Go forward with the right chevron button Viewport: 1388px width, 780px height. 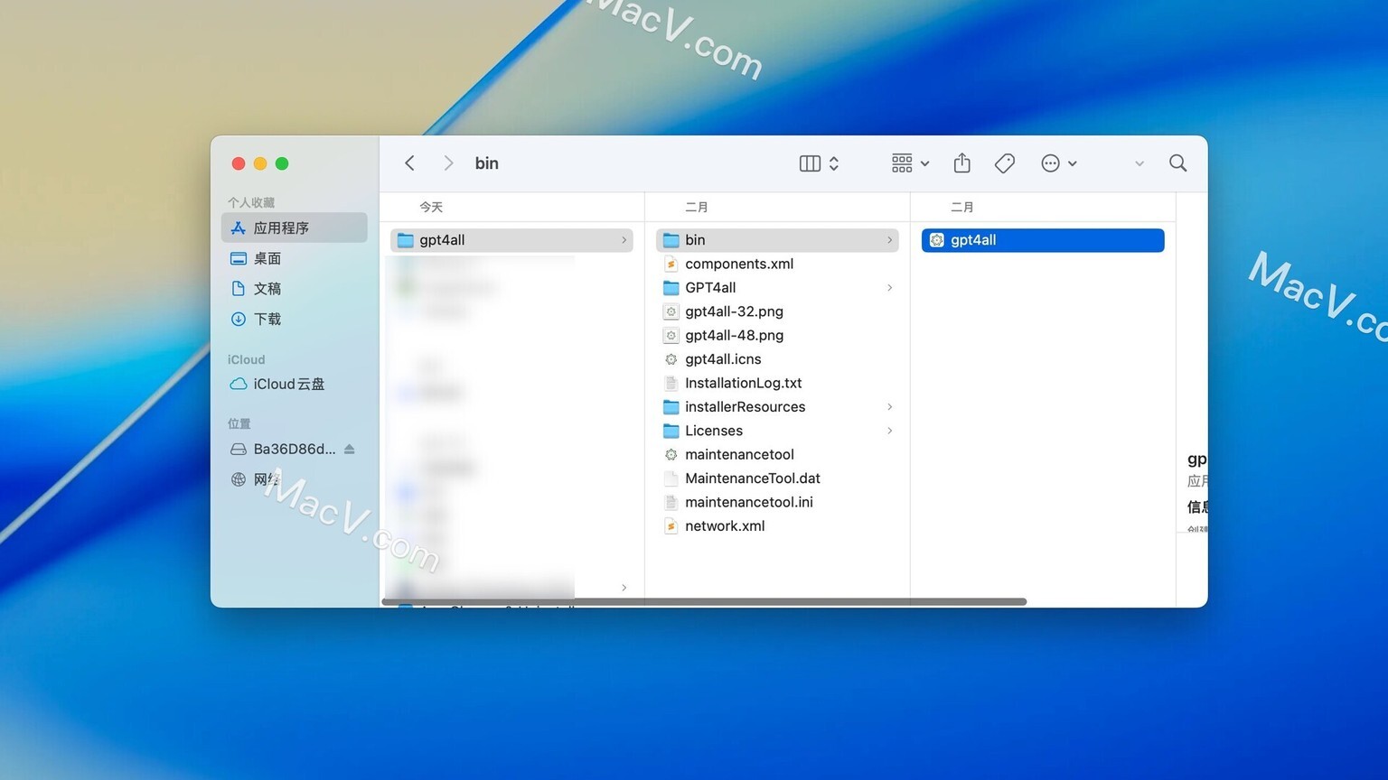pyautogui.click(x=448, y=163)
